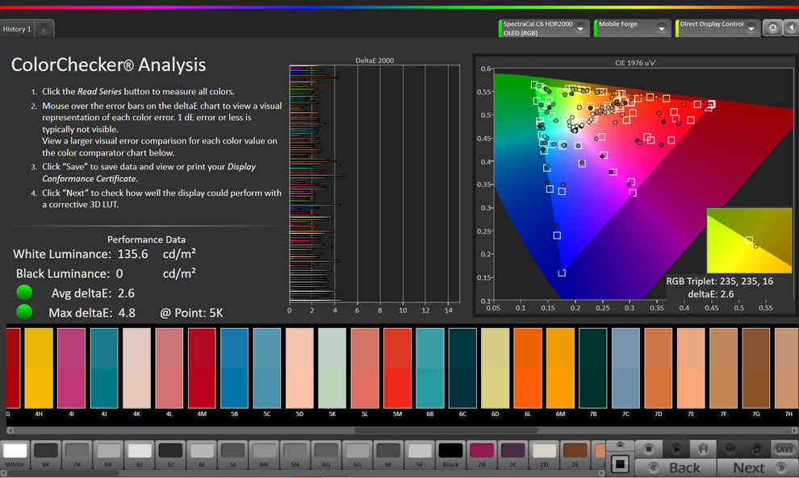Click the stop measurement icon

click(x=649, y=449)
